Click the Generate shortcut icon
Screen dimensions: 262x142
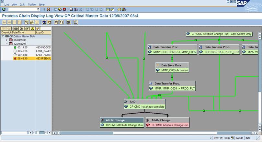tap(112, 9)
